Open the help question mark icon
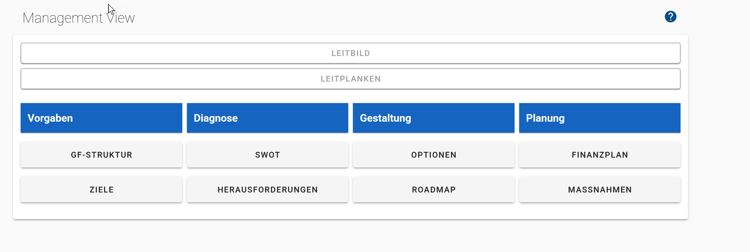 tap(670, 17)
